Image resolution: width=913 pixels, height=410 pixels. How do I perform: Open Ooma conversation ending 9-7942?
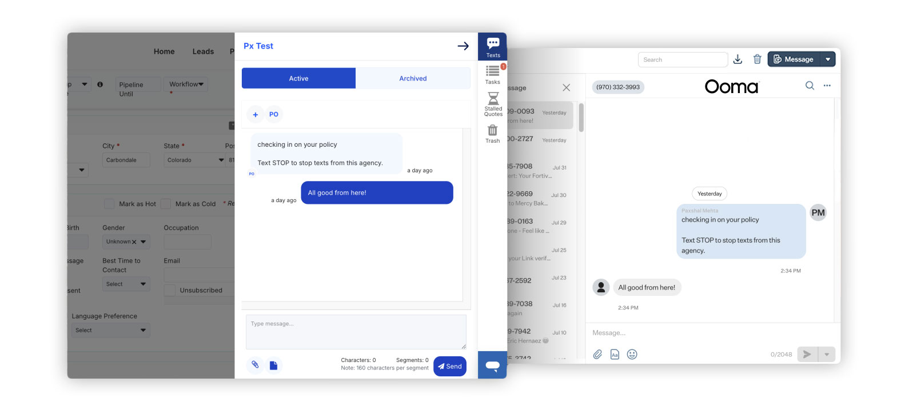click(x=540, y=335)
